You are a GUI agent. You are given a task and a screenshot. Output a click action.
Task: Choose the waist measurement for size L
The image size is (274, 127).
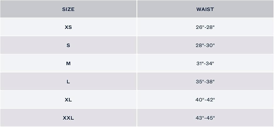point(205,81)
